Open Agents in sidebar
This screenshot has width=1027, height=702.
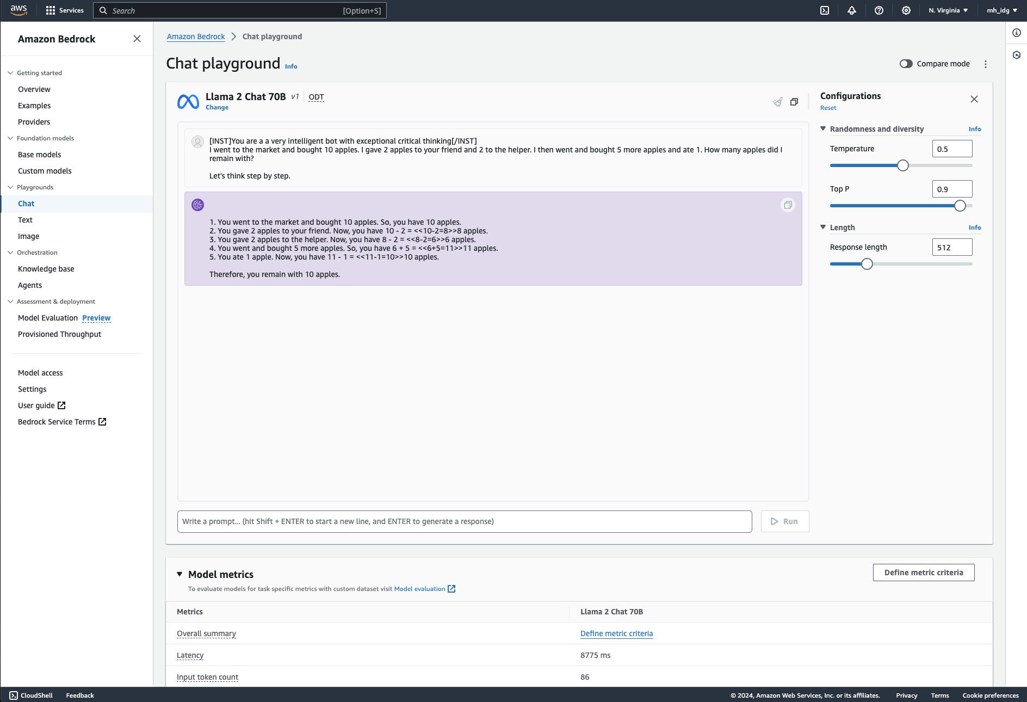pos(30,285)
